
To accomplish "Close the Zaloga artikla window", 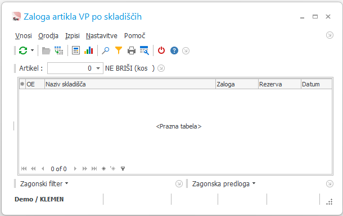I will point(328,17).
